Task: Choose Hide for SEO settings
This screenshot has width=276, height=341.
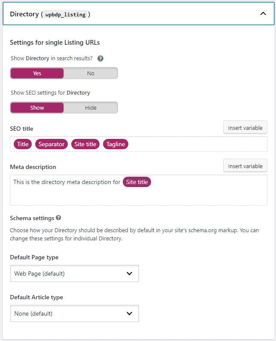Action: pos(91,108)
